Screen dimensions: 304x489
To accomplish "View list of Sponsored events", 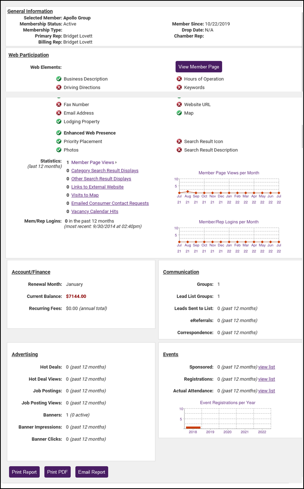I will coord(267,367).
